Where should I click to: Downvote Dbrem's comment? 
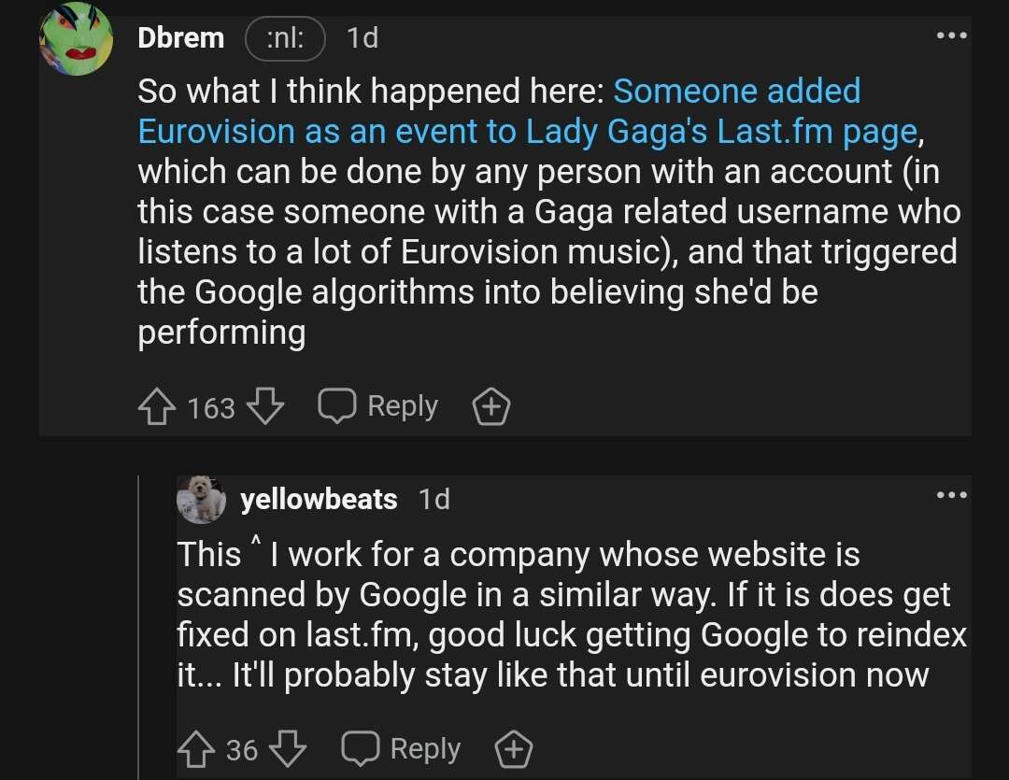[x=265, y=406]
